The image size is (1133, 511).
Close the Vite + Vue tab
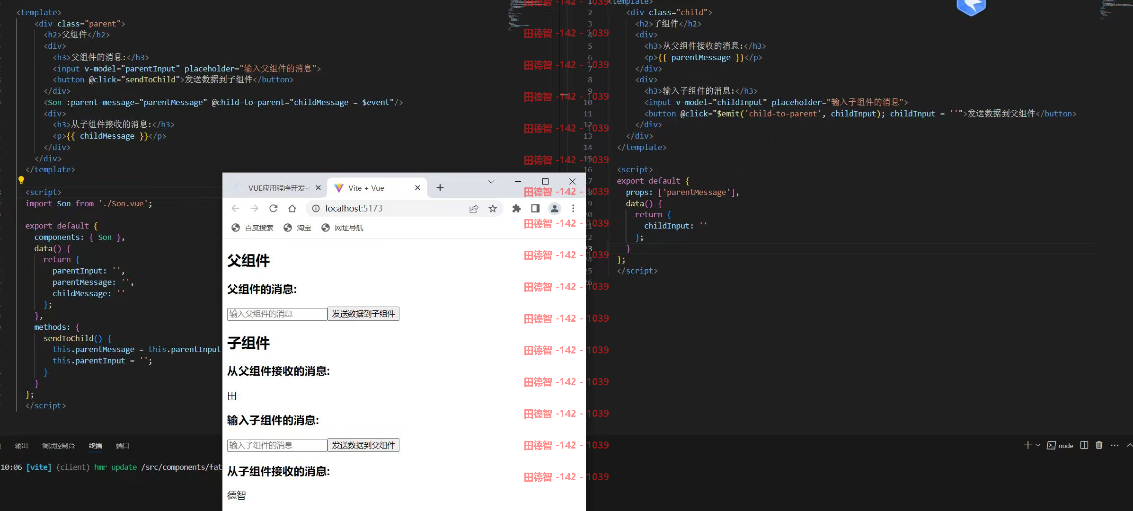(417, 188)
